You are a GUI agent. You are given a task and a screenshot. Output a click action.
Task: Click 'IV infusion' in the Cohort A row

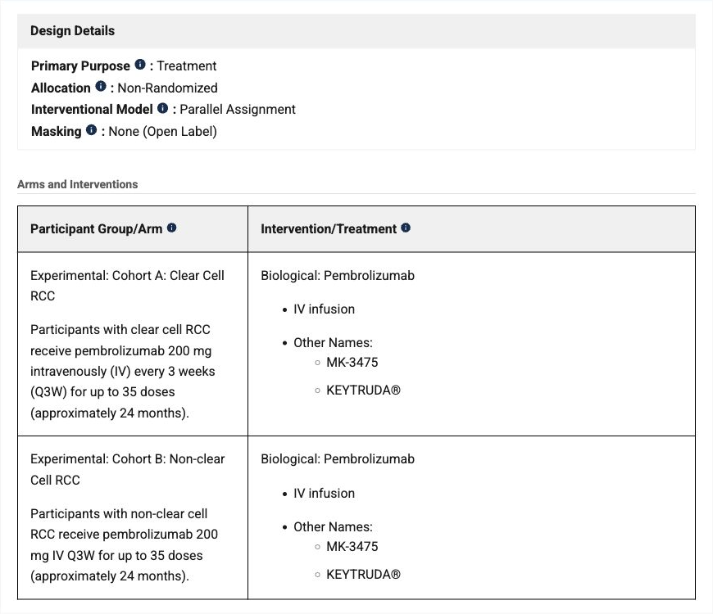(x=324, y=309)
